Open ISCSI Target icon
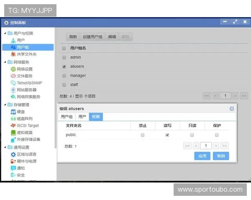251x200 pixels. pyautogui.click(x=13, y=125)
